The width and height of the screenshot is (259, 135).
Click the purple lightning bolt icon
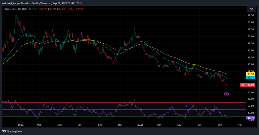pyautogui.click(x=226, y=94)
